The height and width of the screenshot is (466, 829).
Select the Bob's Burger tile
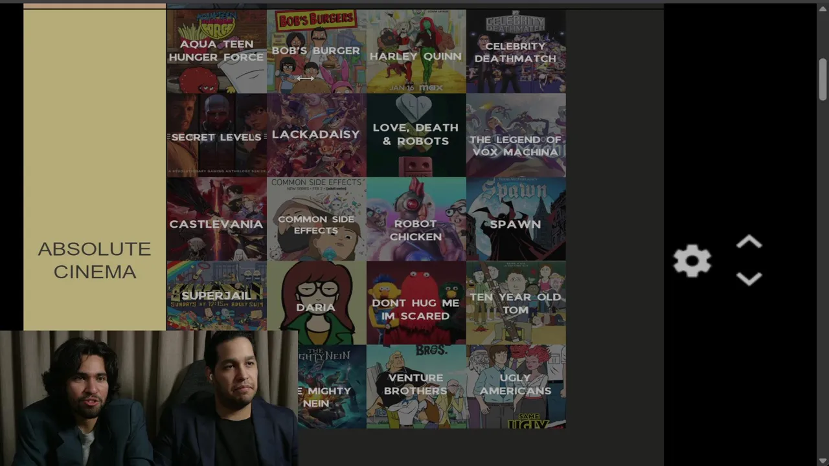click(316, 51)
